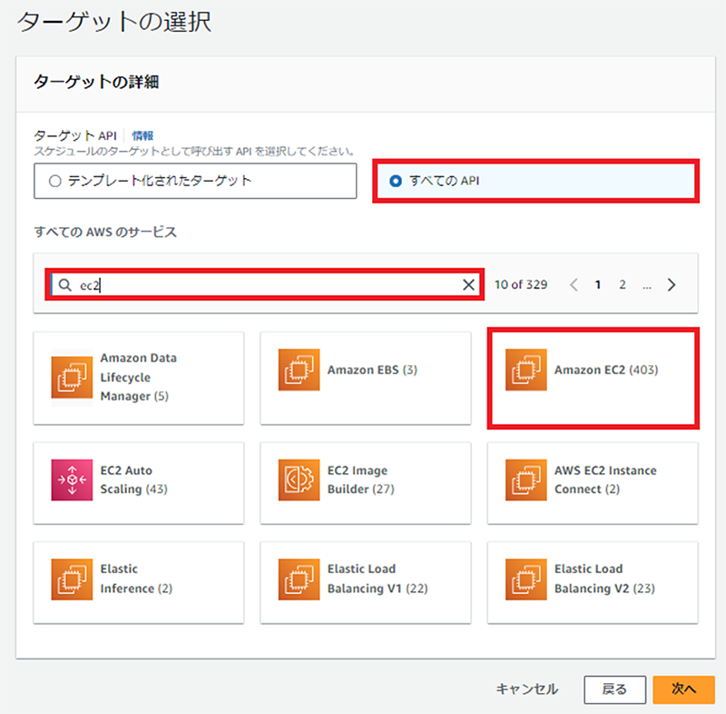Click the EC2 Auto Scaling icon

(72, 480)
